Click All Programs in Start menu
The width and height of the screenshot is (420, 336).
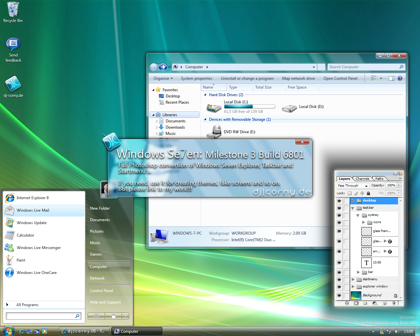point(27,305)
